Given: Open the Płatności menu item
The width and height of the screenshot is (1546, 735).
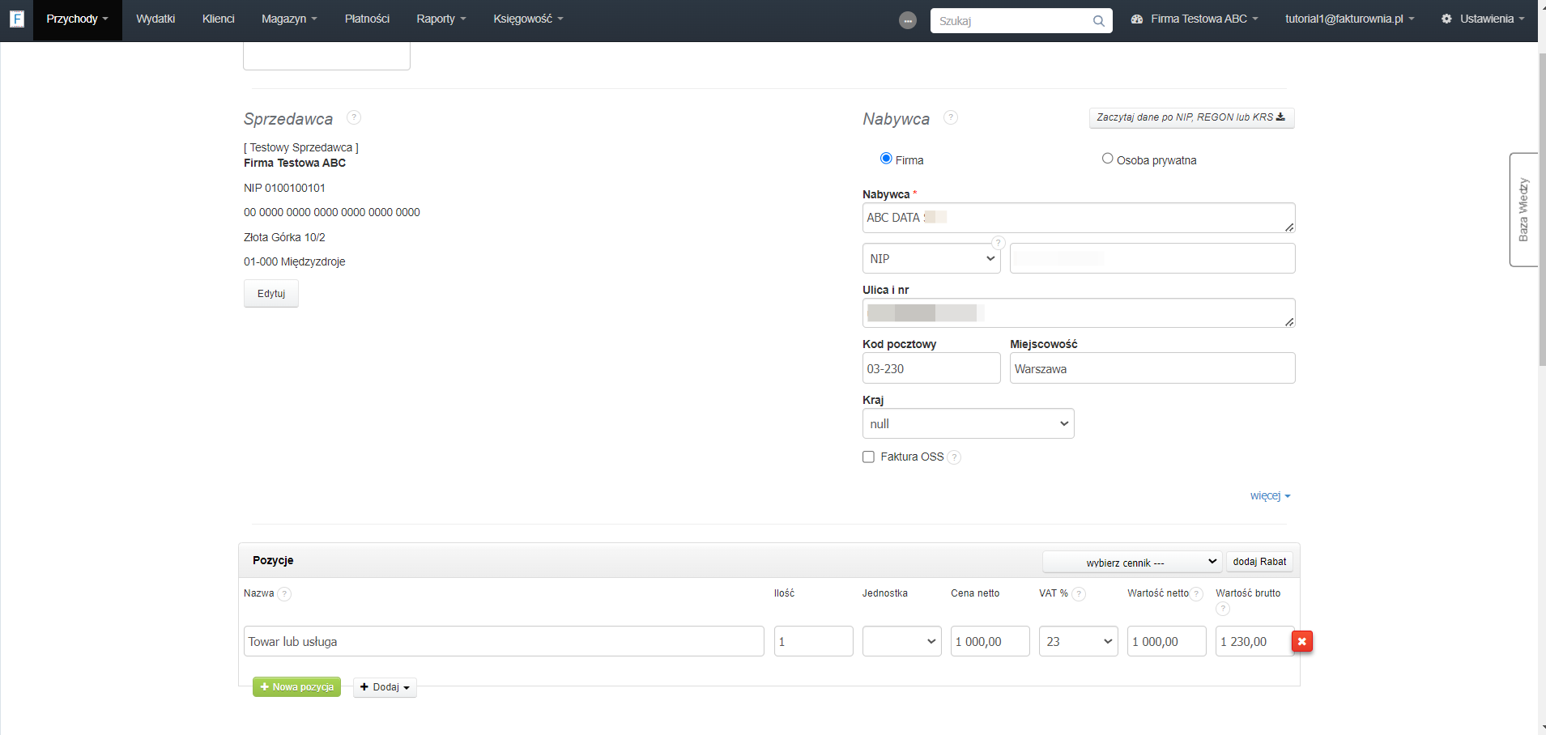Looking at the screenshot, I should (x=367, y=19).
